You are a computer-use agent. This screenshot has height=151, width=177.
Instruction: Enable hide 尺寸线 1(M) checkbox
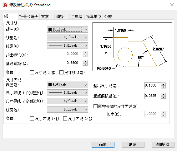coord(32,73)
